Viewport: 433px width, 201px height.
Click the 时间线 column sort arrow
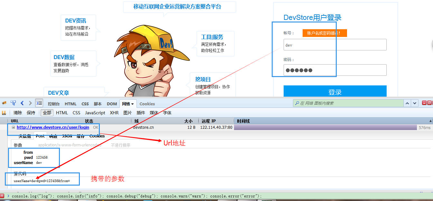(430, 121)
